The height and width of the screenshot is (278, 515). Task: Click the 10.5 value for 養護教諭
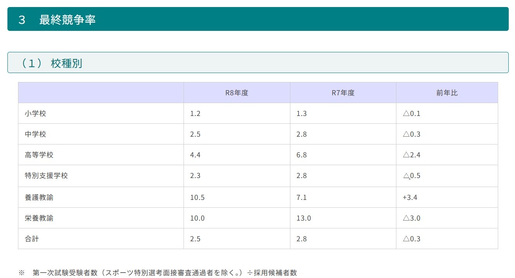(197, 198)
